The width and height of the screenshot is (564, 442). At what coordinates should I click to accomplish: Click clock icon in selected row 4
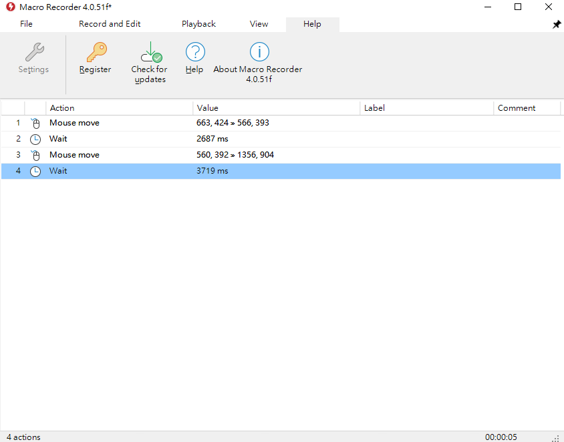click(35, 171)
